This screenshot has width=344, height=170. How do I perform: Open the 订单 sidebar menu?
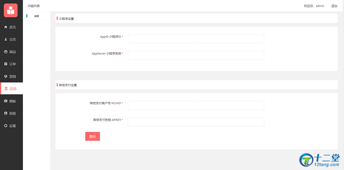tap(12, 64)
